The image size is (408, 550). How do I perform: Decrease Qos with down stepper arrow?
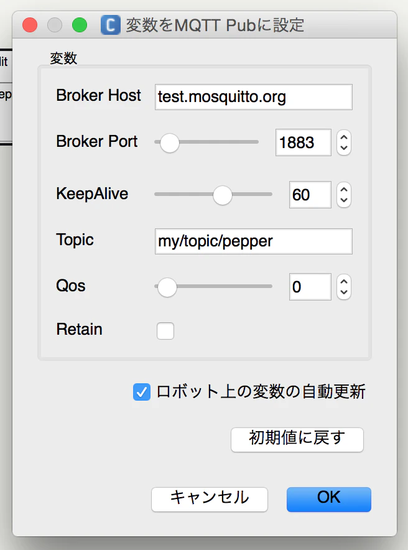pyautogui.click(x=344, y=292)
